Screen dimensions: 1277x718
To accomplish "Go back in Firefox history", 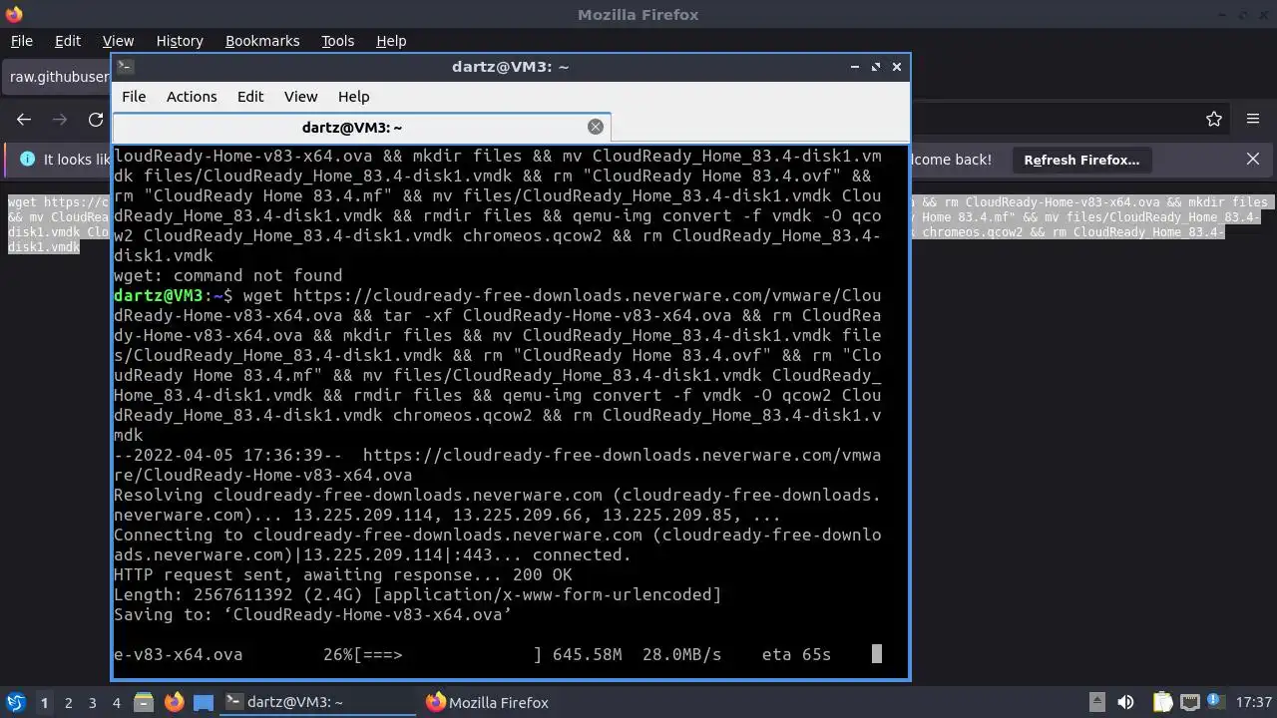I will [x=24, y=119].
